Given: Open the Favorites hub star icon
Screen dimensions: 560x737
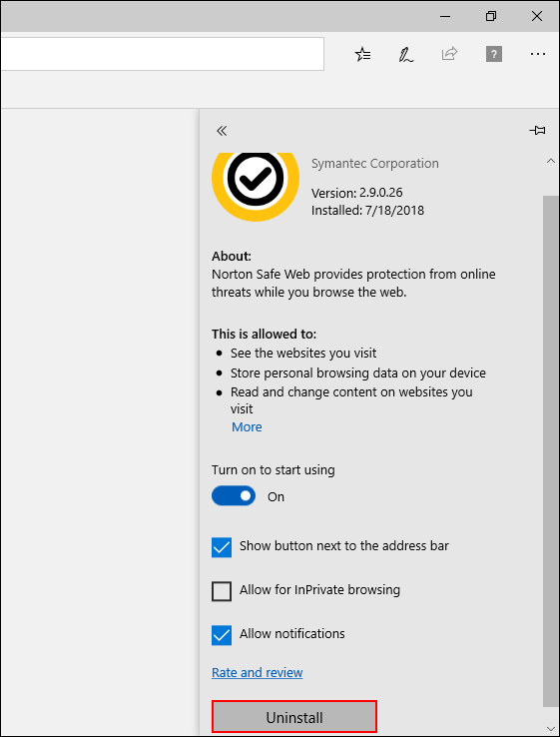Looking at the screenshot, I should click(x=362, y=55).
